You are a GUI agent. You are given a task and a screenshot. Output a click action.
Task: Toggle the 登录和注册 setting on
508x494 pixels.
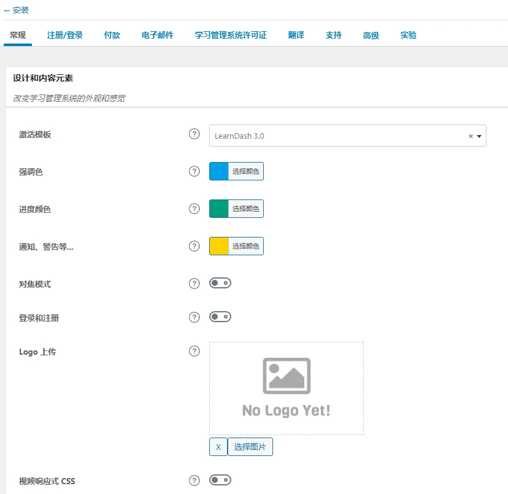220,317
